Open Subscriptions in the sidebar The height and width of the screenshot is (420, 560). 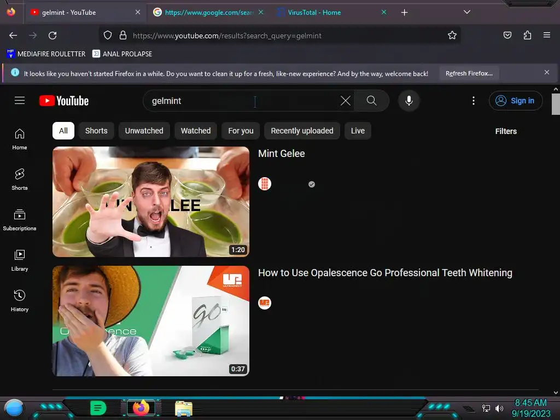(x=20, y=220)
